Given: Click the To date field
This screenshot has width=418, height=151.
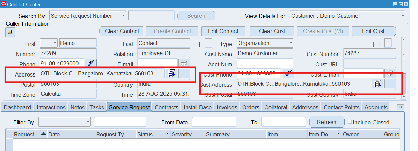Looking at the screenshot, I should click(x=284, y=122).
